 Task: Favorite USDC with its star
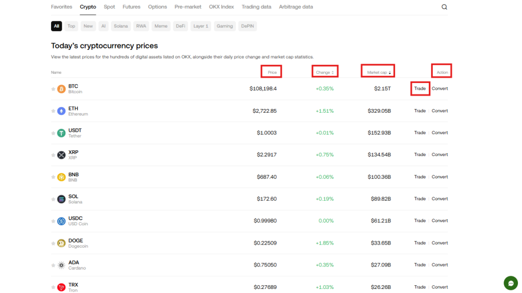pyautogui.click(x=53, y=221)
